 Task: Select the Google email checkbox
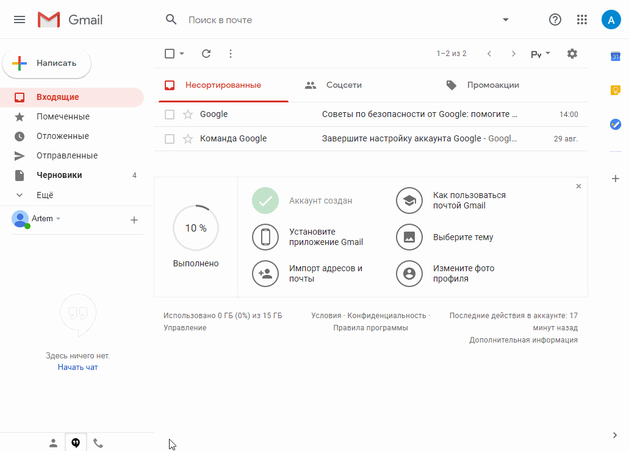pos(170,115)
